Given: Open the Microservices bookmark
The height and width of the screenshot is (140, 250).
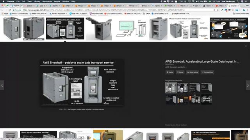Looking at the screenshot, I should (x=96, y=14).
